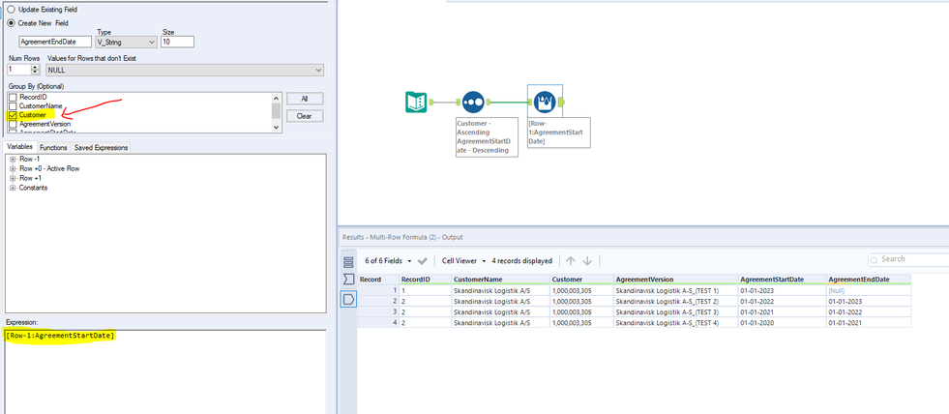The width and height of the screenshot is (949, 414).
Task: Click inside the Expression editor box
Action: [x=164, y=370]
